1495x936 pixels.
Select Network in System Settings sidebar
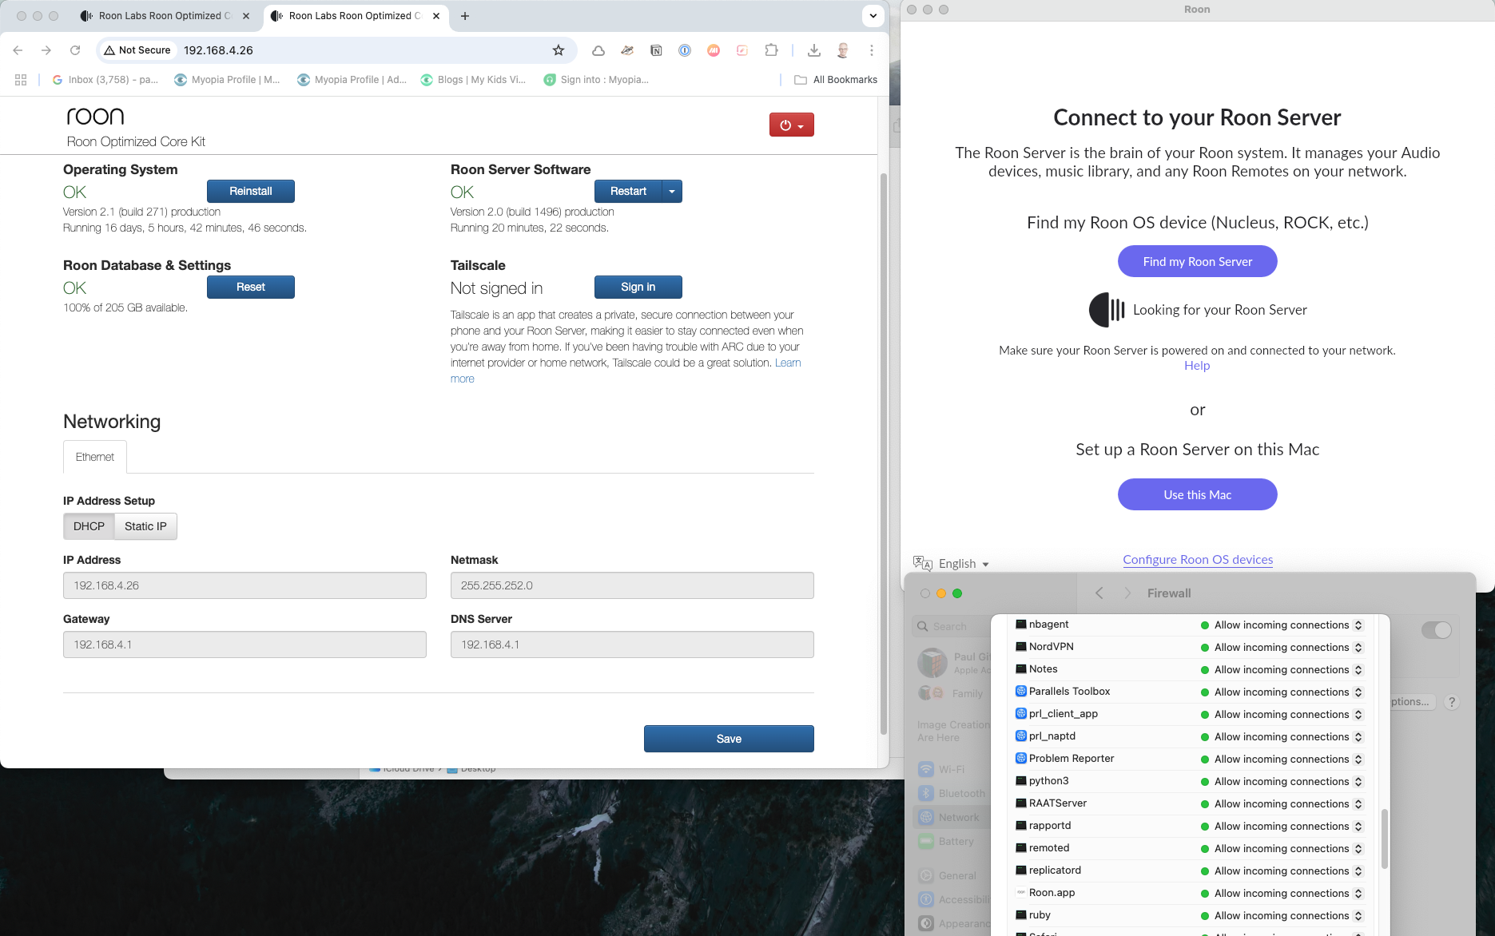click(x=949, y=817)
